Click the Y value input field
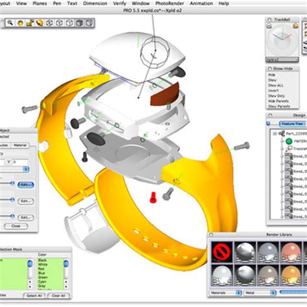307x307 pixels. (x=19, y=162)
